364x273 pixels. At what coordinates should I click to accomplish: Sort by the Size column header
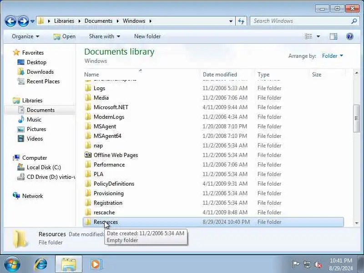[x=317, y=75]
